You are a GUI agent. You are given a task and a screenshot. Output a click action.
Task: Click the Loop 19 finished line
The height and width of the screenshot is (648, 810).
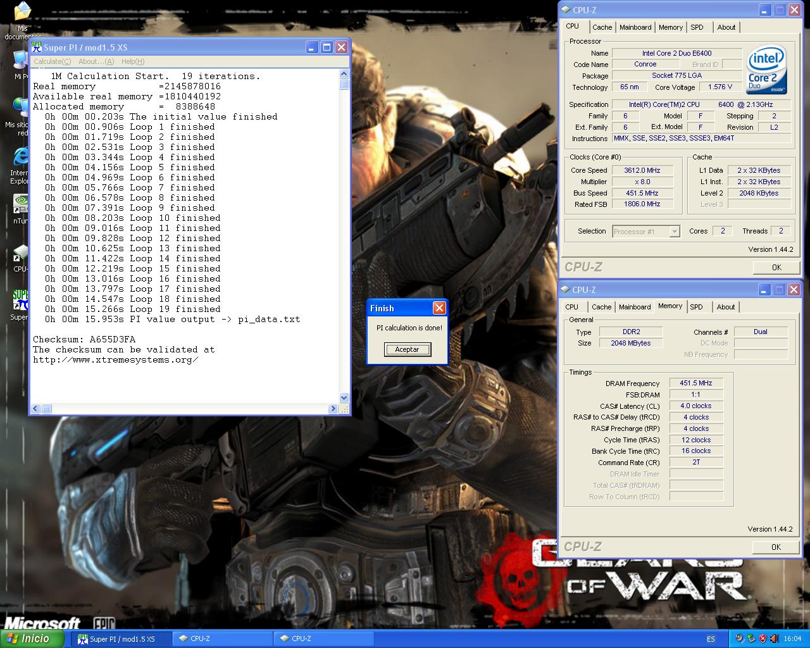[133, 309]
